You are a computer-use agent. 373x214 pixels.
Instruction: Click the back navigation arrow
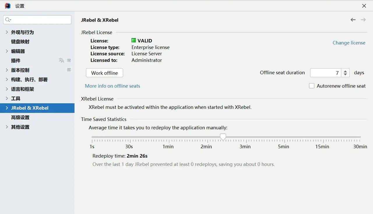click(x=353, y=20)
